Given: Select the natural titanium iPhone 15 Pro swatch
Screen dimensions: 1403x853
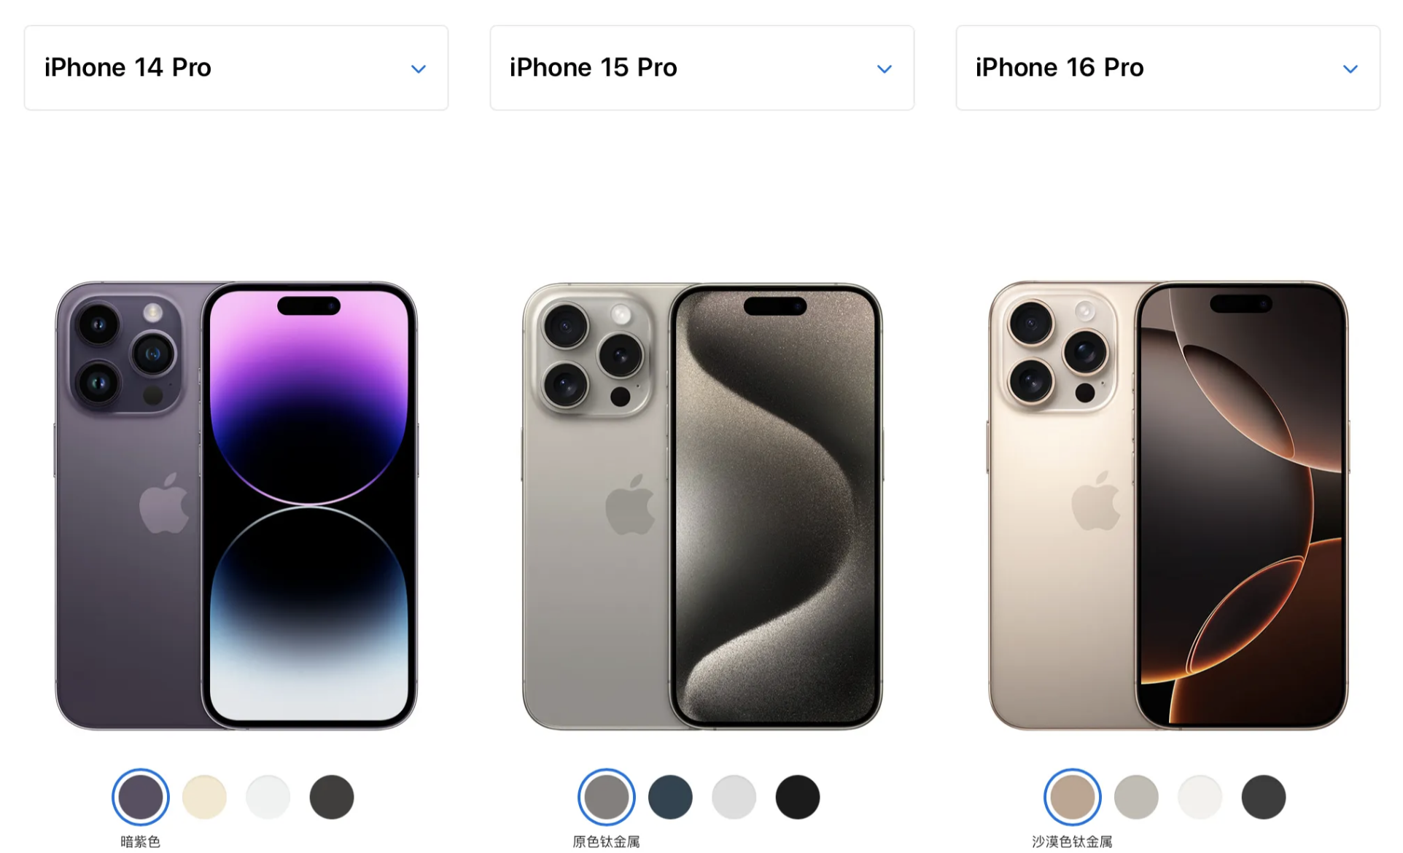Looking at the screenshot, I should pos(607,797).
